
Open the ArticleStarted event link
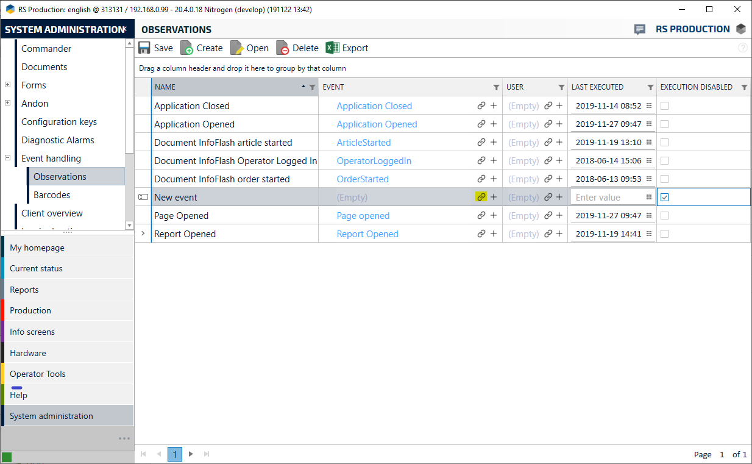364,142
